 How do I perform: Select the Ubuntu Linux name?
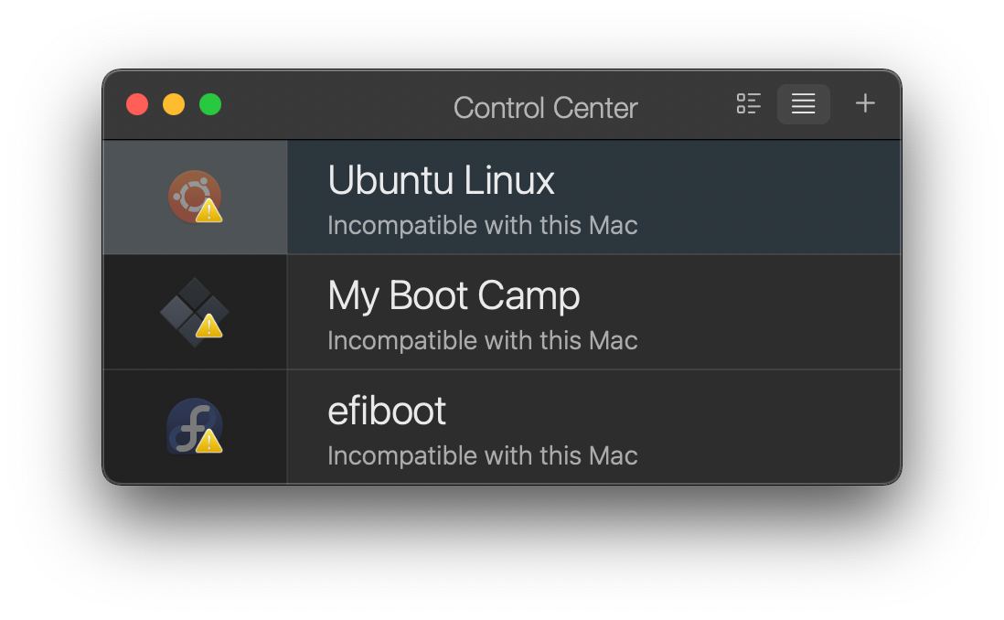[441, 180]
